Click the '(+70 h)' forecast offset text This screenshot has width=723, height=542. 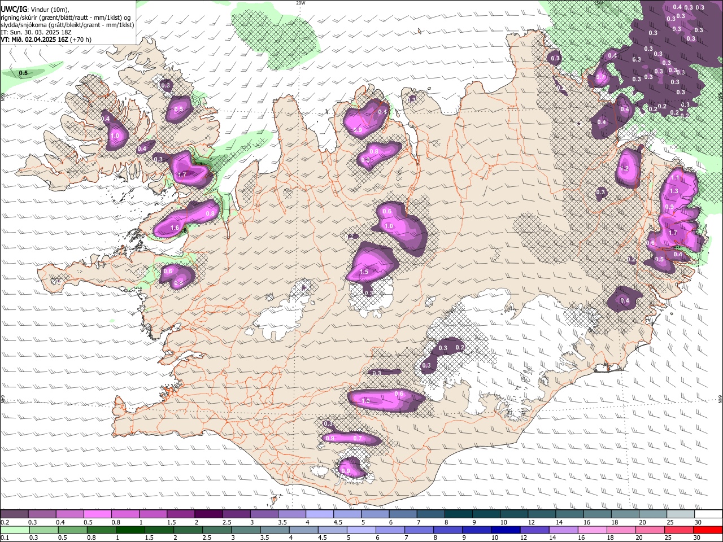(81, 40)
